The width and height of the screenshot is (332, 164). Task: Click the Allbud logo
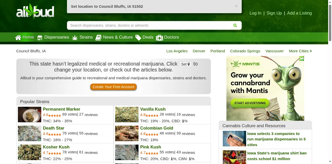[x=35, y=11]
